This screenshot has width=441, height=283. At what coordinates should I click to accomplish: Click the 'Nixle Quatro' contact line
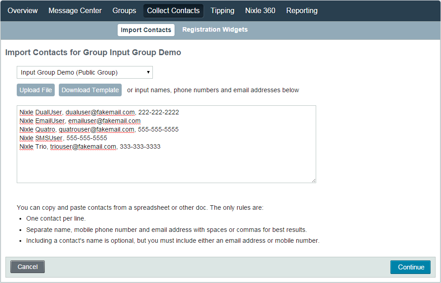tap(99, 130)
